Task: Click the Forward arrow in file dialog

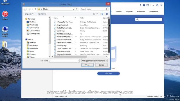Action: point(29,9)
